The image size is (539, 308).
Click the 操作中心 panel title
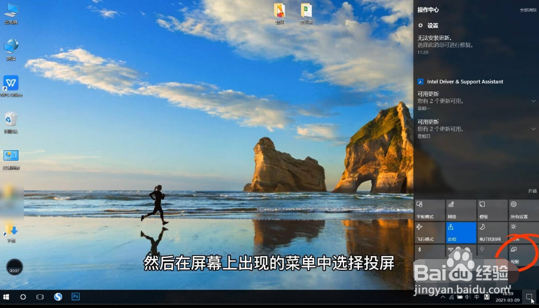(x=428, y=10)
